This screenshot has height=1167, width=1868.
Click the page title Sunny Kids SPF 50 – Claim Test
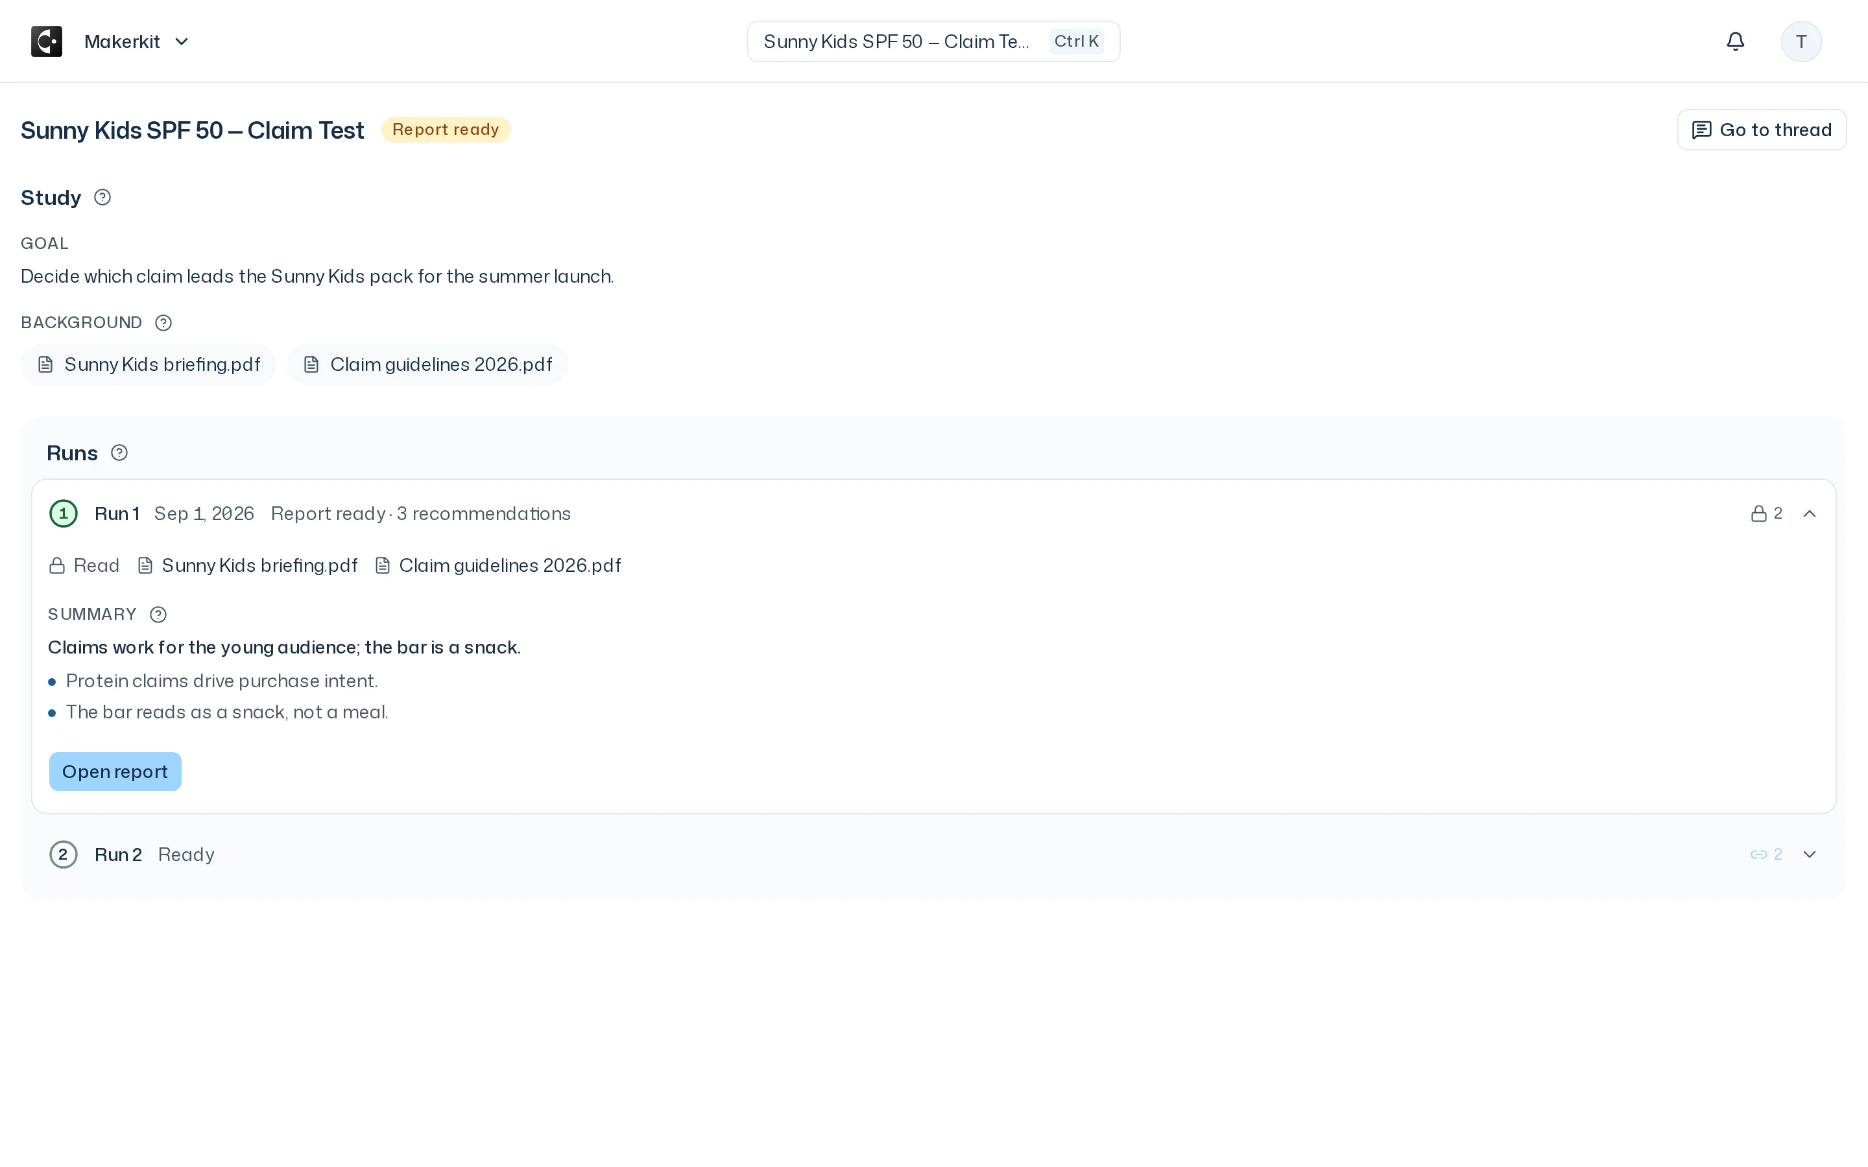pos(192,130)
